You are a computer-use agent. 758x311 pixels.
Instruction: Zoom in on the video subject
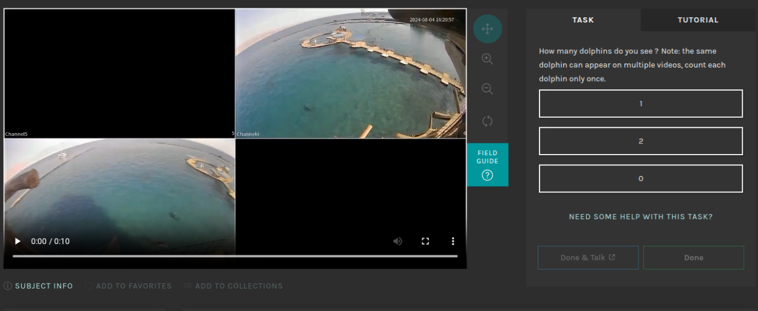(x=487, y=59)
